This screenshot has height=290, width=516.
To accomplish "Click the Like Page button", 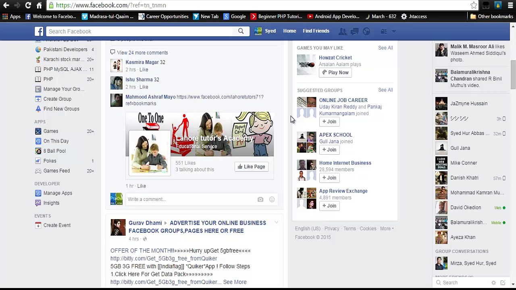I will pyautogui.click(x=251, y=167).
